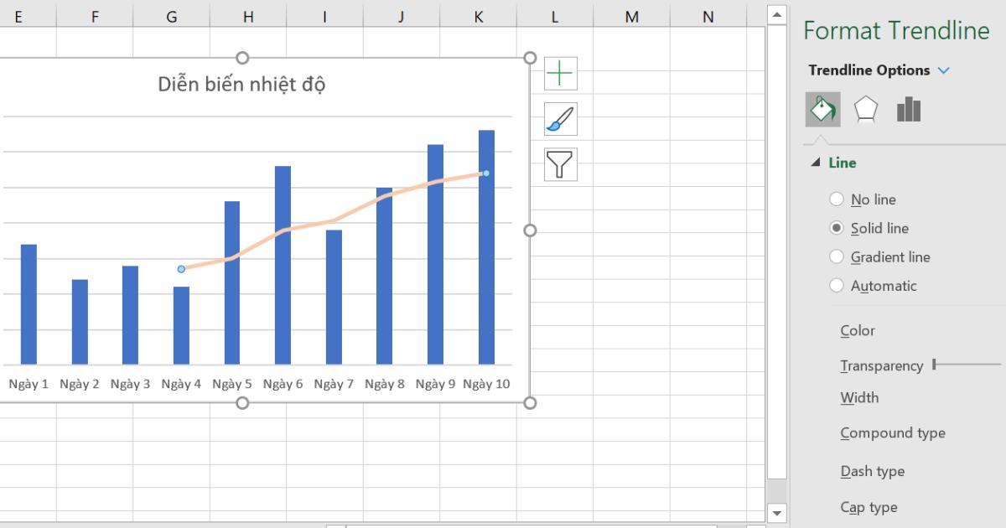The image size is (1006, 528).
Task: Enable the Automatic line option
Action: click(x=836, y=285)
